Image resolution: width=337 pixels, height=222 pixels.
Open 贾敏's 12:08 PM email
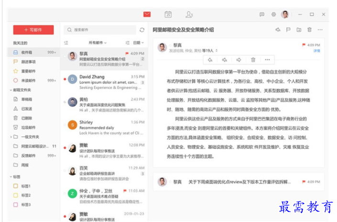(104, 151)
